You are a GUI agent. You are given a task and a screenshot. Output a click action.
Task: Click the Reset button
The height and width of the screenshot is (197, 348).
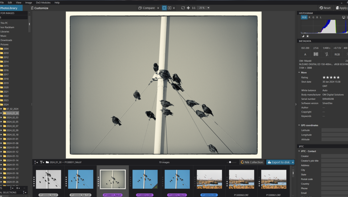[325, 8]
